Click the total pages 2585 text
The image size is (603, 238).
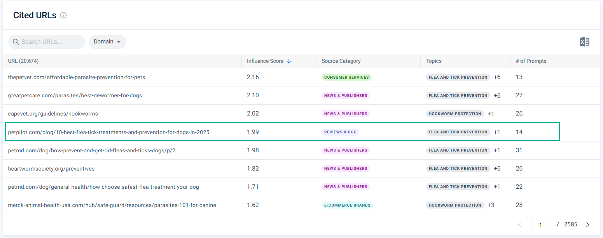(571, 224)
